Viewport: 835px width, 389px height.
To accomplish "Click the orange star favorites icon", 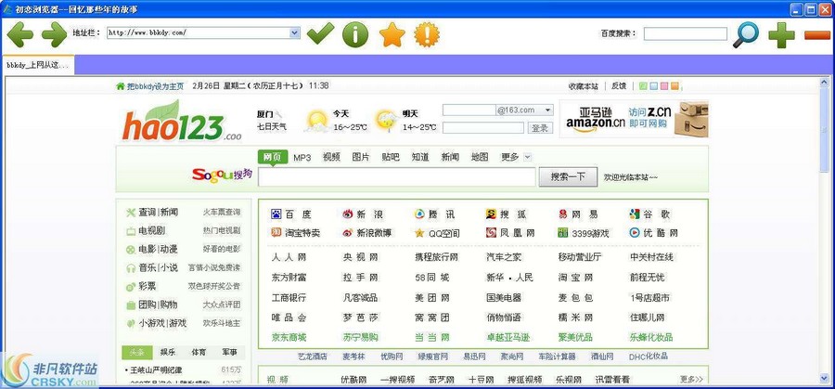I will (392, 34).
